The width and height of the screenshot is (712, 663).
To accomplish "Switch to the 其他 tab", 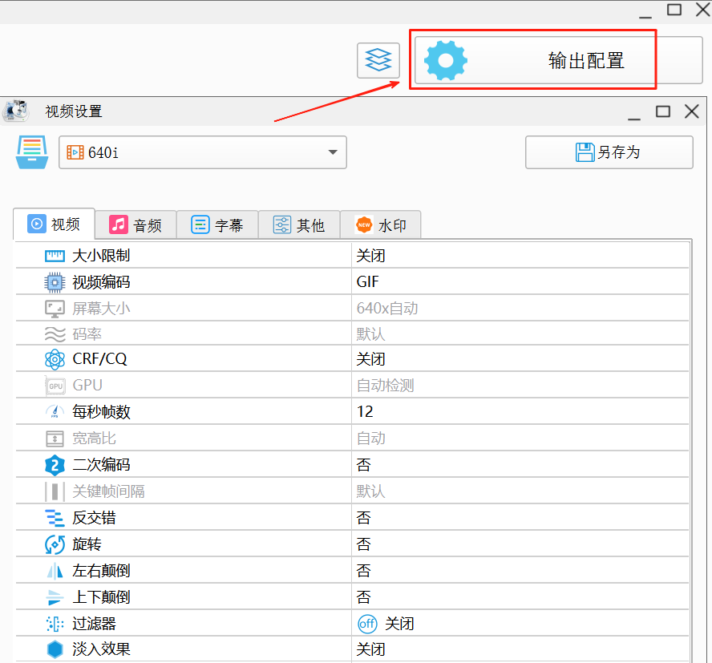I will (x=299, y=224).
